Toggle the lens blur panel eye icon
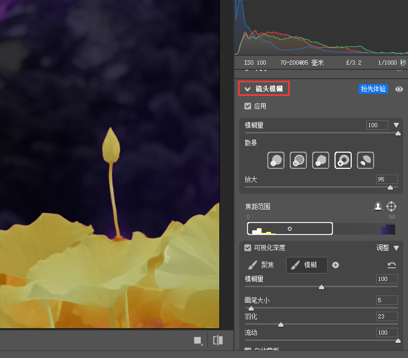 coord(399,89)
